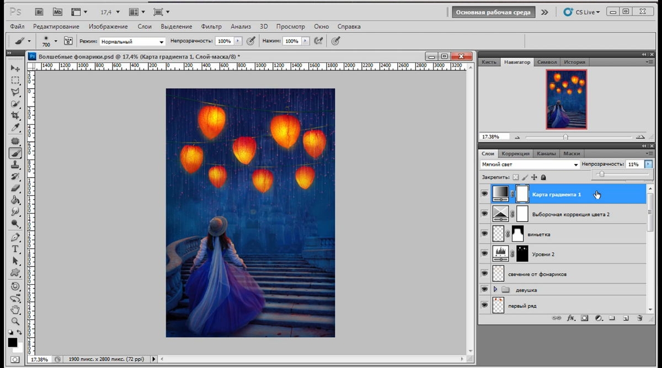Select the Brush tool in the toolbox

[15, 153]
